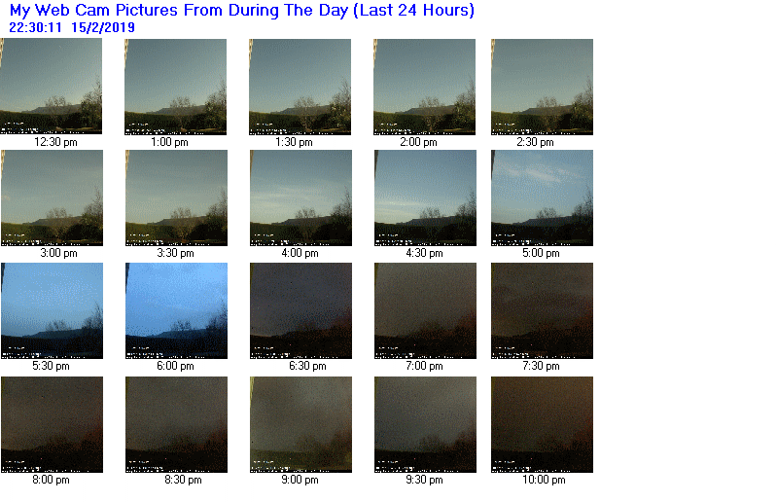The height and width of the screenshot is (502, 777).
Task: Click the 2:30 pm webcam picture
Action: (542, 87)
